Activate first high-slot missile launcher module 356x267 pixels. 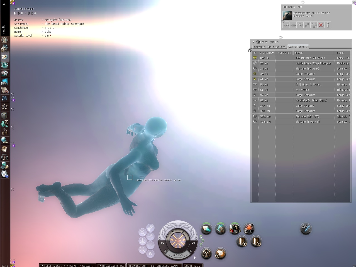(206, 229)
